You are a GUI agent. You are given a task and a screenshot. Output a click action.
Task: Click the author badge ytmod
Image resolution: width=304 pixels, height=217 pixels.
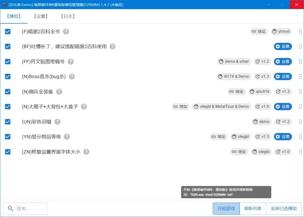click(281, 31)
